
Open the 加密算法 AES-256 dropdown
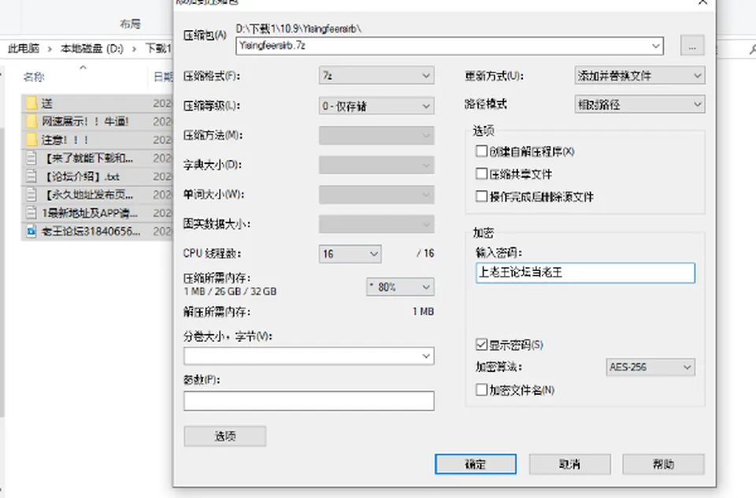tap(650, 367)
